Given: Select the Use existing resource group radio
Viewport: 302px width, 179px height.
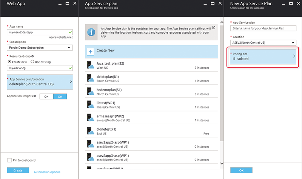Looking at the screenshot, I should click(x=32, y=62).
